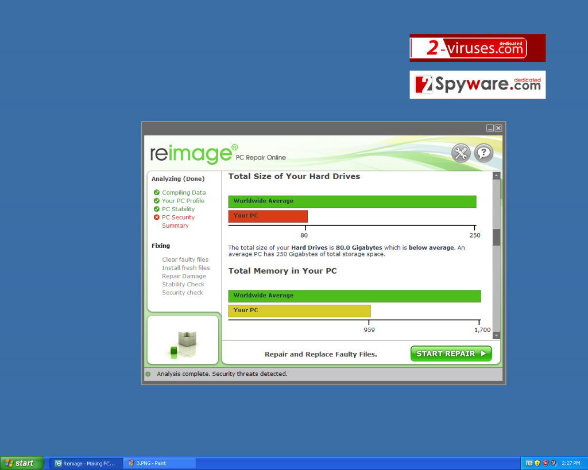Click the memory Worldwide Average green bar

coord(354,296)
